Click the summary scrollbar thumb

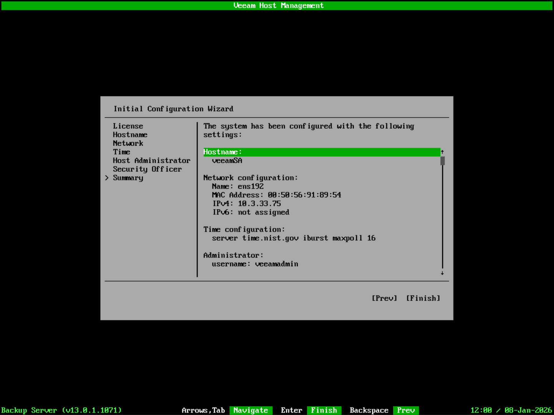[x=443, y=161]
